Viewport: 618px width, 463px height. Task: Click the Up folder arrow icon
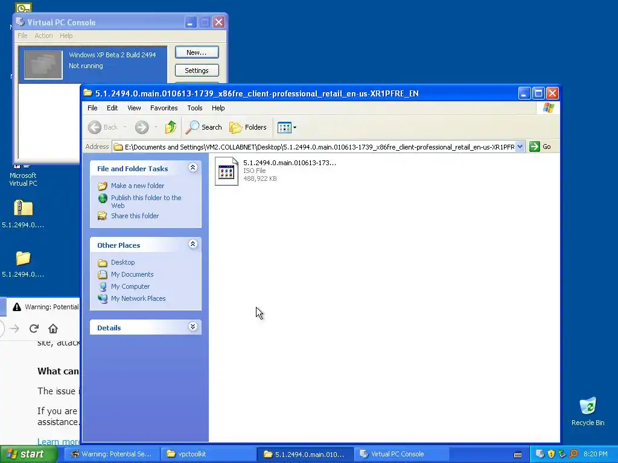[171, 127]
